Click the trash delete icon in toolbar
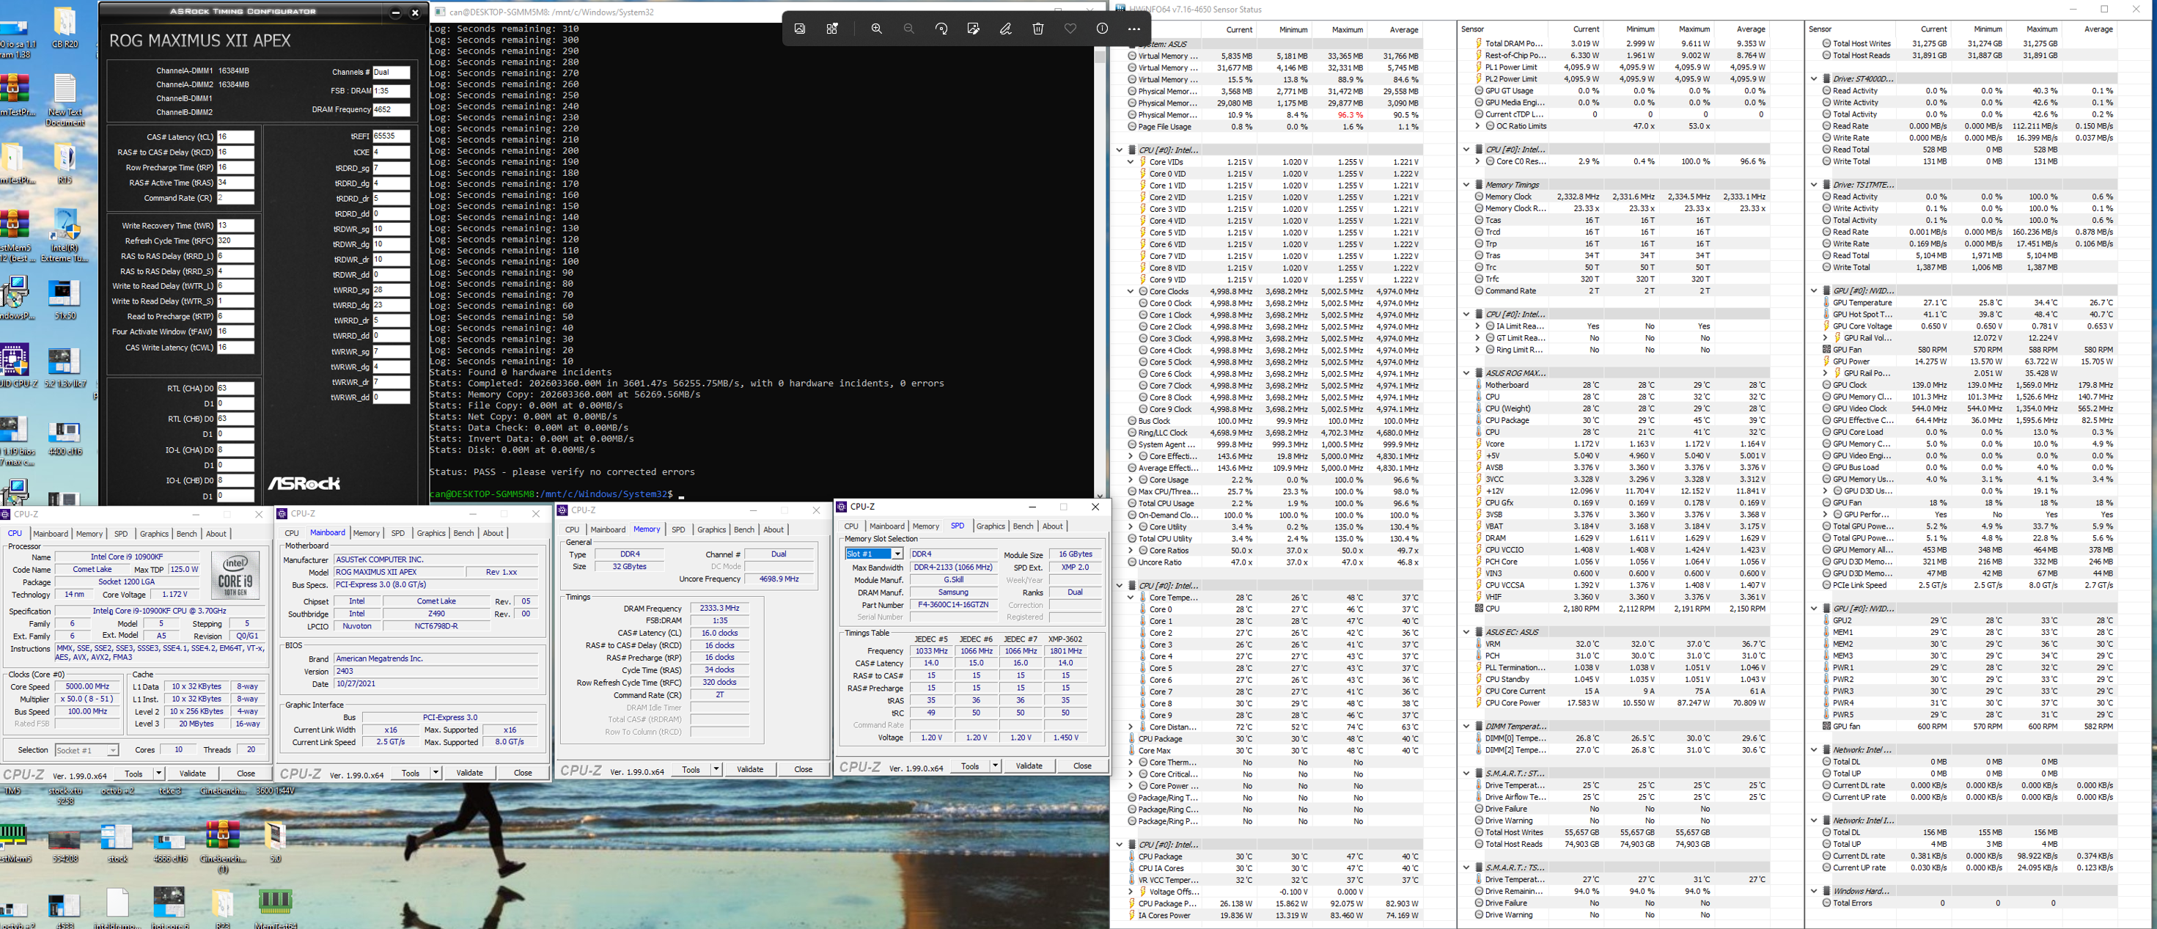This screenshot has height=929, width=2157. (x=1037, y=29)
